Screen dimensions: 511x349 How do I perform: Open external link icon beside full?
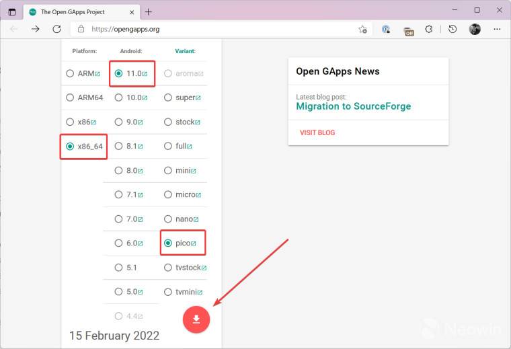(x=190, y=147)
